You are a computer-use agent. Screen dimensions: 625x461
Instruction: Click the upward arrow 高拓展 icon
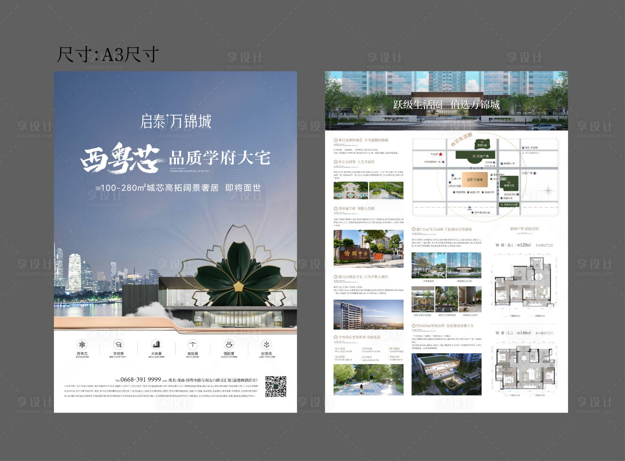click(x=193, y=344)
